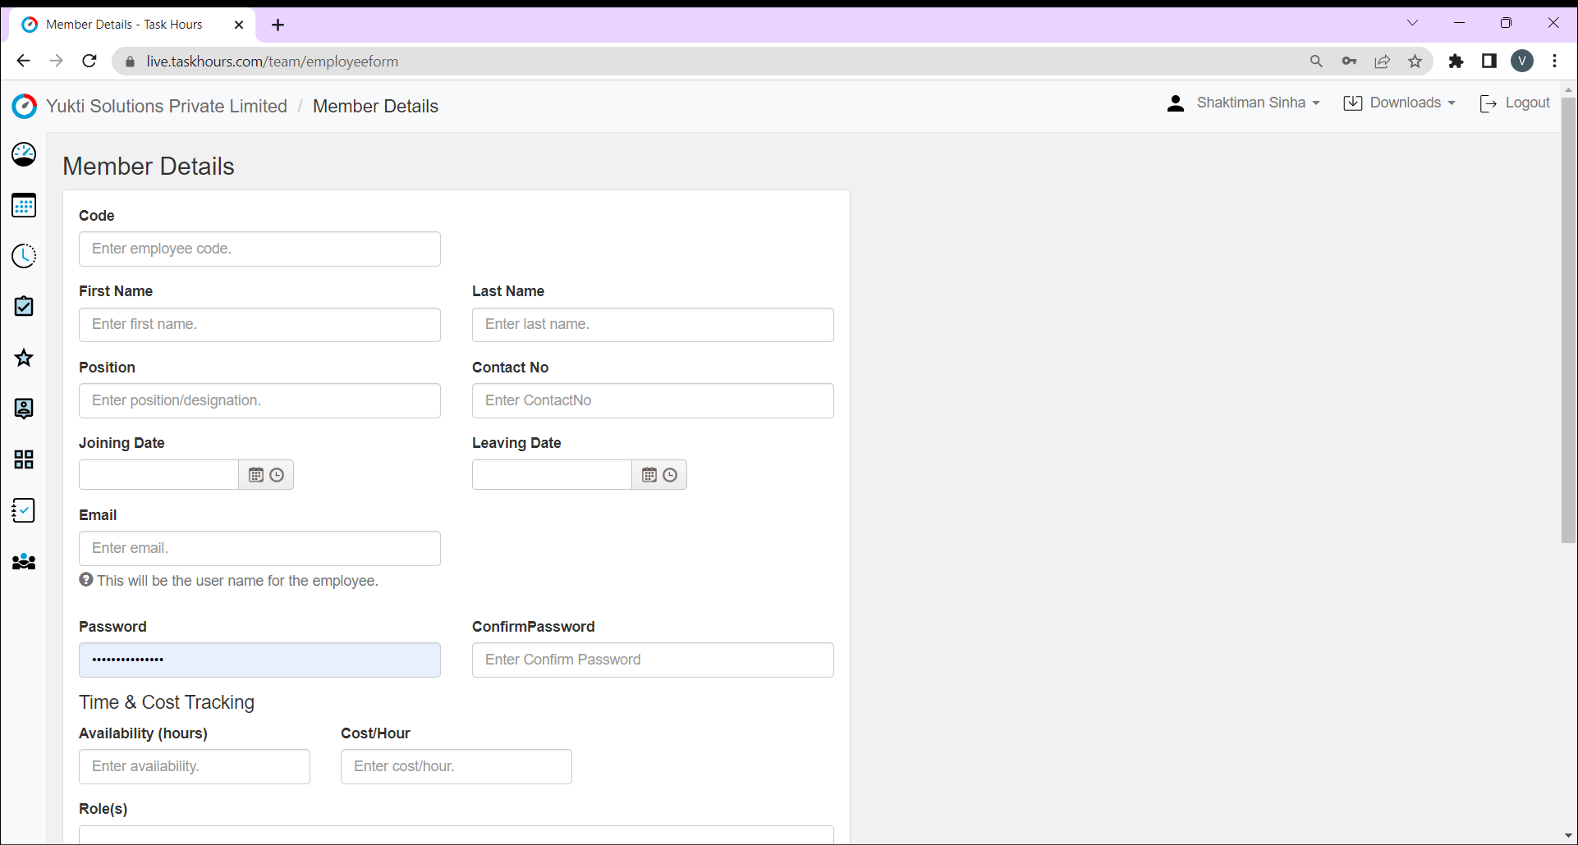Open the clipboard checkmark tasks icon
Viewport: 1578px width, 845px height.
click(x=24, y=307)
